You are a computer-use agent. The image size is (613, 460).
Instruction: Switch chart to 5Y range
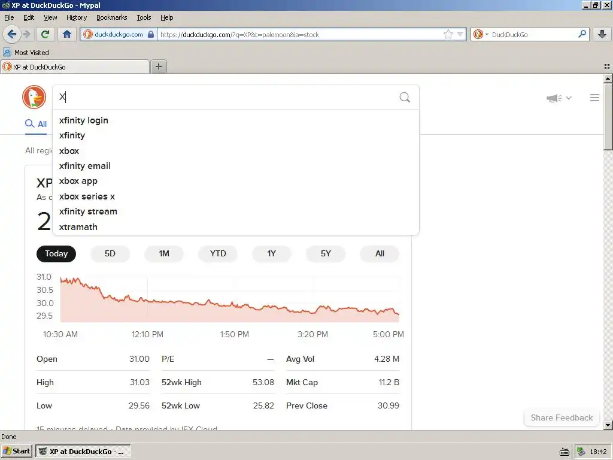[x=326, y=253]
